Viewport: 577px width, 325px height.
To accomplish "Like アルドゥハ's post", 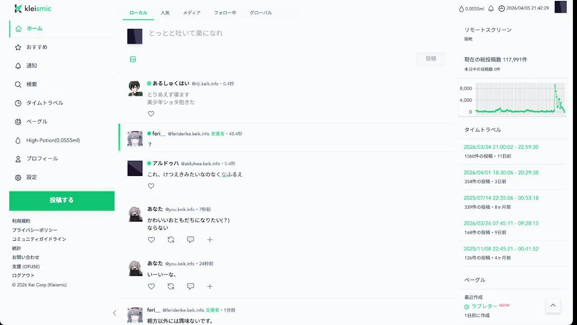I will tap(151, 186).
